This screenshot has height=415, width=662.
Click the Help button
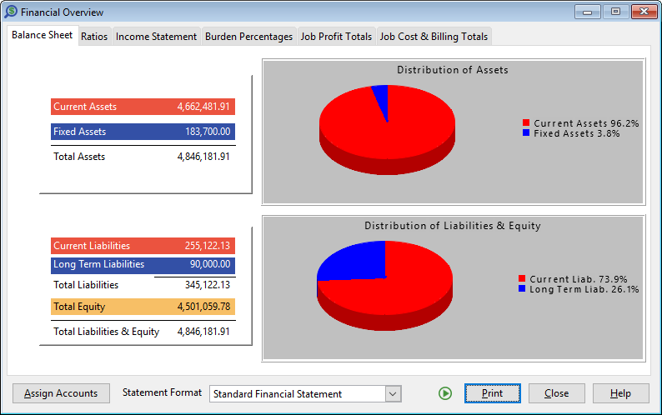click(620, 393)
